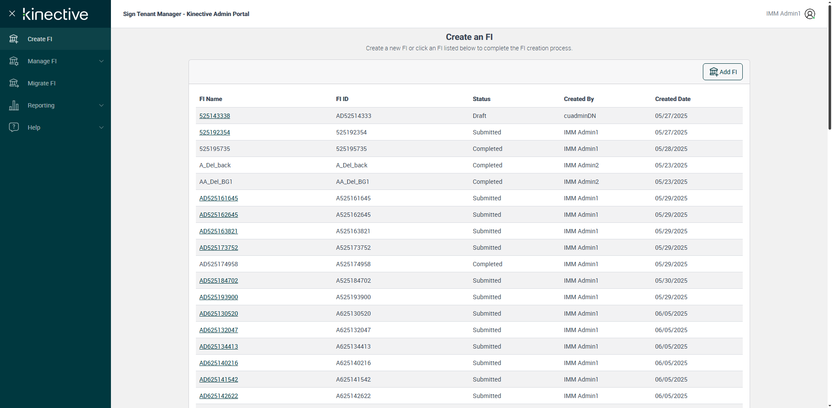Viewport: 832px width, 408px height.
Task: Click the Reporting bar chart icon
Action: pyautogui.click(x=14, y=105)
